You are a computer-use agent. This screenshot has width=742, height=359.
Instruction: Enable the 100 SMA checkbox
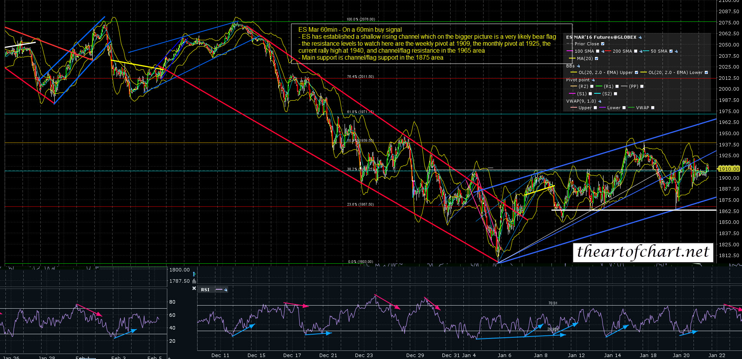(598, 52)
